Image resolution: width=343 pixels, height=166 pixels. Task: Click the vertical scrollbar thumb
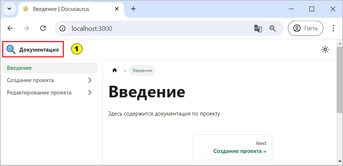click(x=339, y=80)
